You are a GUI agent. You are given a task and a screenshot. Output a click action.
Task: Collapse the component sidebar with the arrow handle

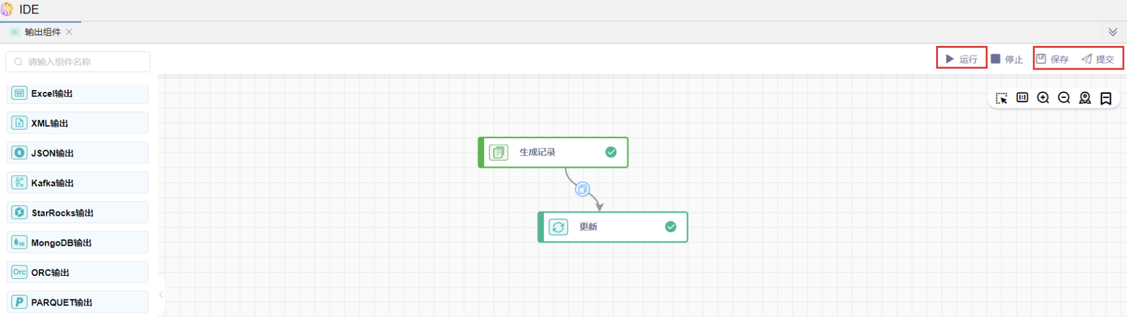[161, 295]
